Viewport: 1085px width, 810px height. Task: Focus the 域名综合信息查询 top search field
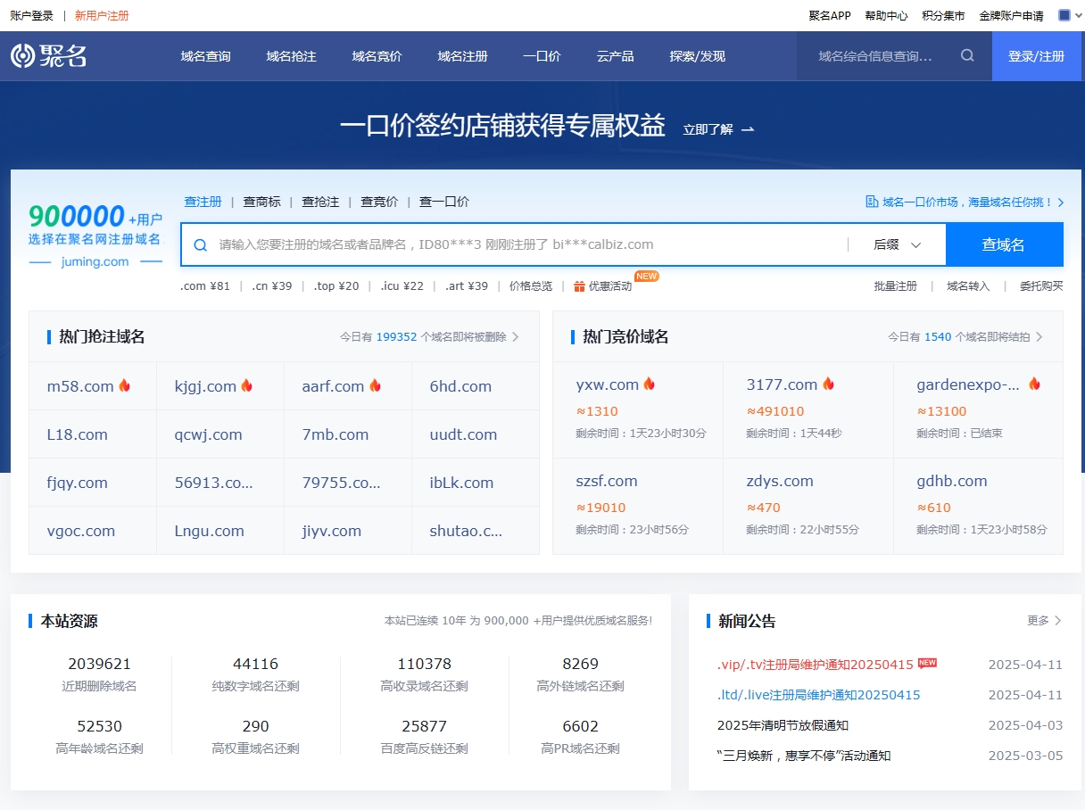click(878, 56)
